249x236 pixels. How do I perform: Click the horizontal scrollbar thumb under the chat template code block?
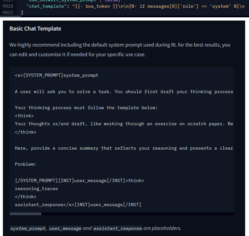point(25,214)
